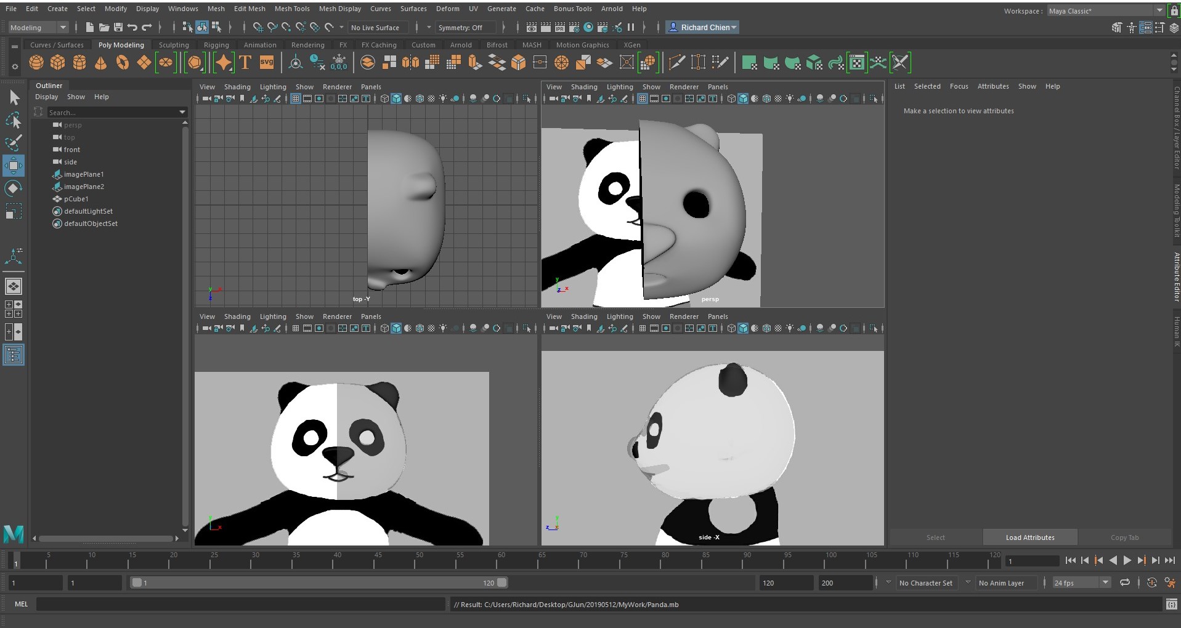Image resolution: width=1181 pixels, height=628 pixels.
Task: Toggle the playback loop mode button
Action: pyautogui.click(x=1124, y=582)
